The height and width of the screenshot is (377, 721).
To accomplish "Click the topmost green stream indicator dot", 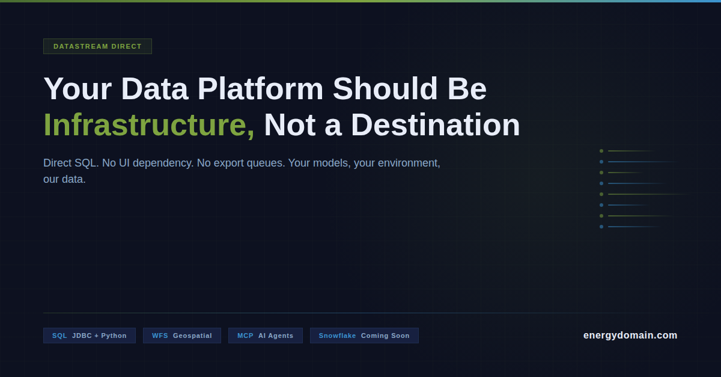I will (x=601, y=150).
